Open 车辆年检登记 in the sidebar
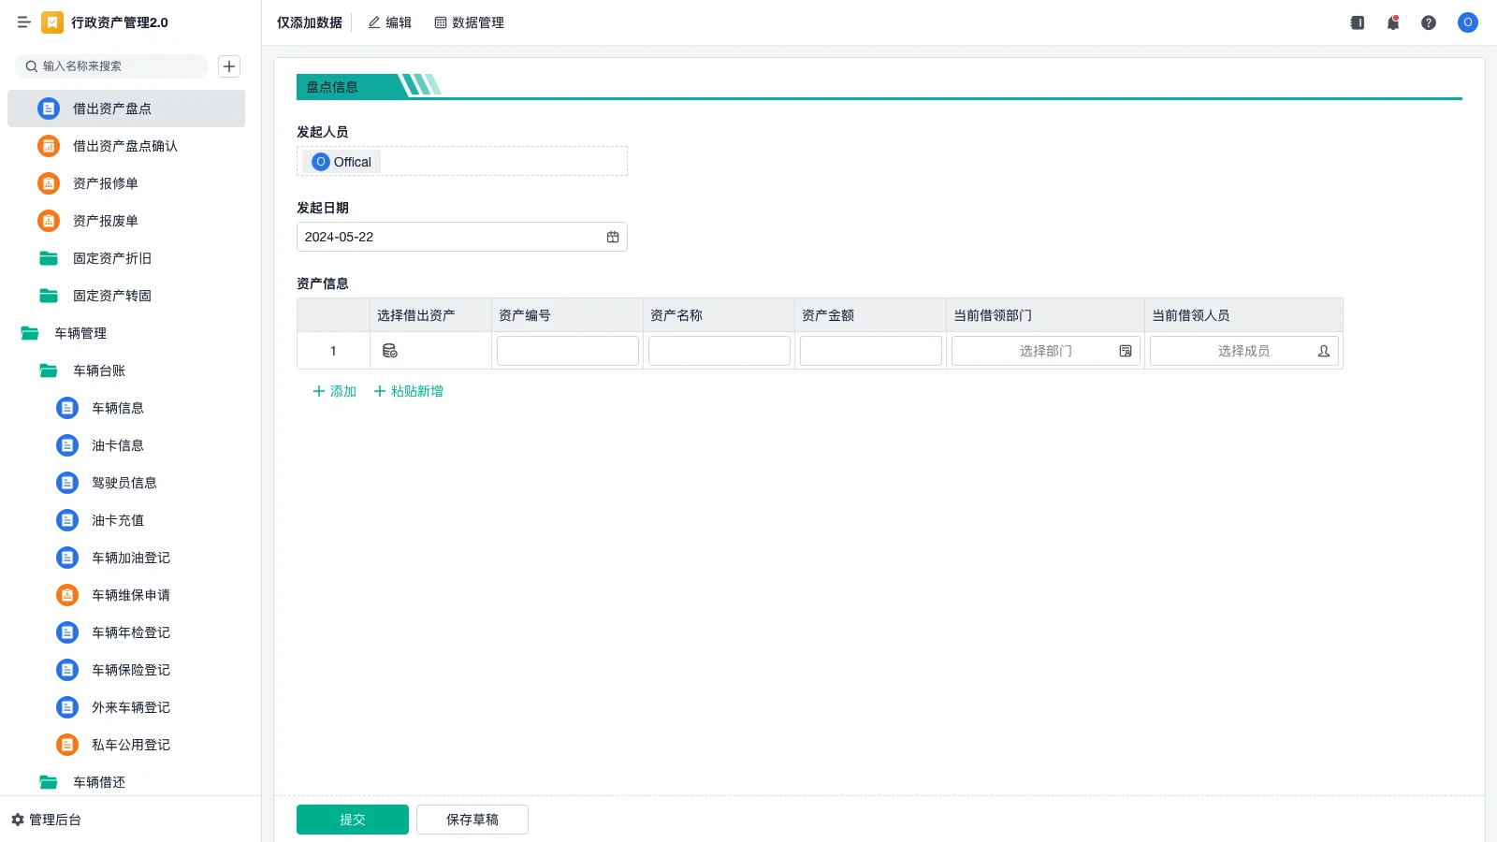This screenshot has height=842, width=1497. click(126, 632)
